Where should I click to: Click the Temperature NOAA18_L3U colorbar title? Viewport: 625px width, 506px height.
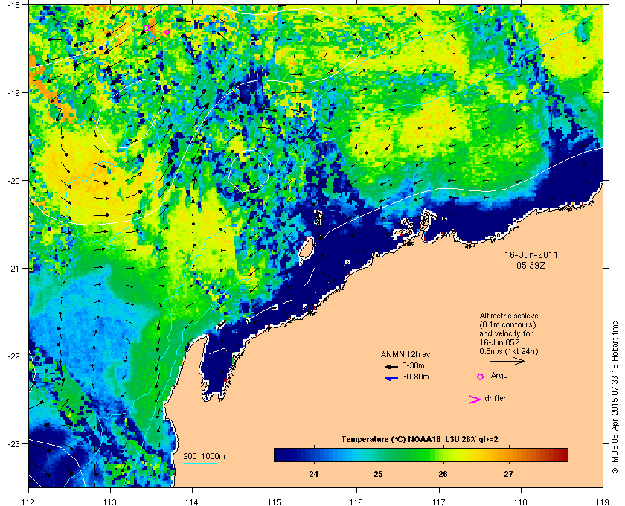(x=420, y=439)
